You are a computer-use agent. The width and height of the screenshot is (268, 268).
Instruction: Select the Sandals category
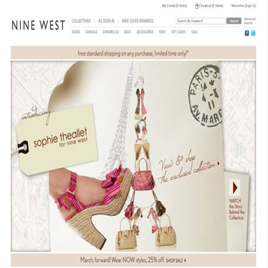click(x=91, y=32)
